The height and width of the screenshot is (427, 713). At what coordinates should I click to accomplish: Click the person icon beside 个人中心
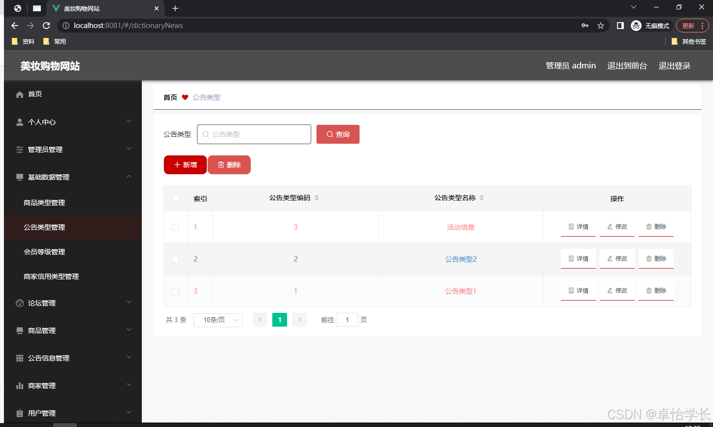[20, 122]
